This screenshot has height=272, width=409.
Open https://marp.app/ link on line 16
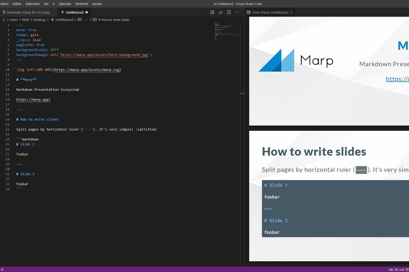click(x=34, y=100)
